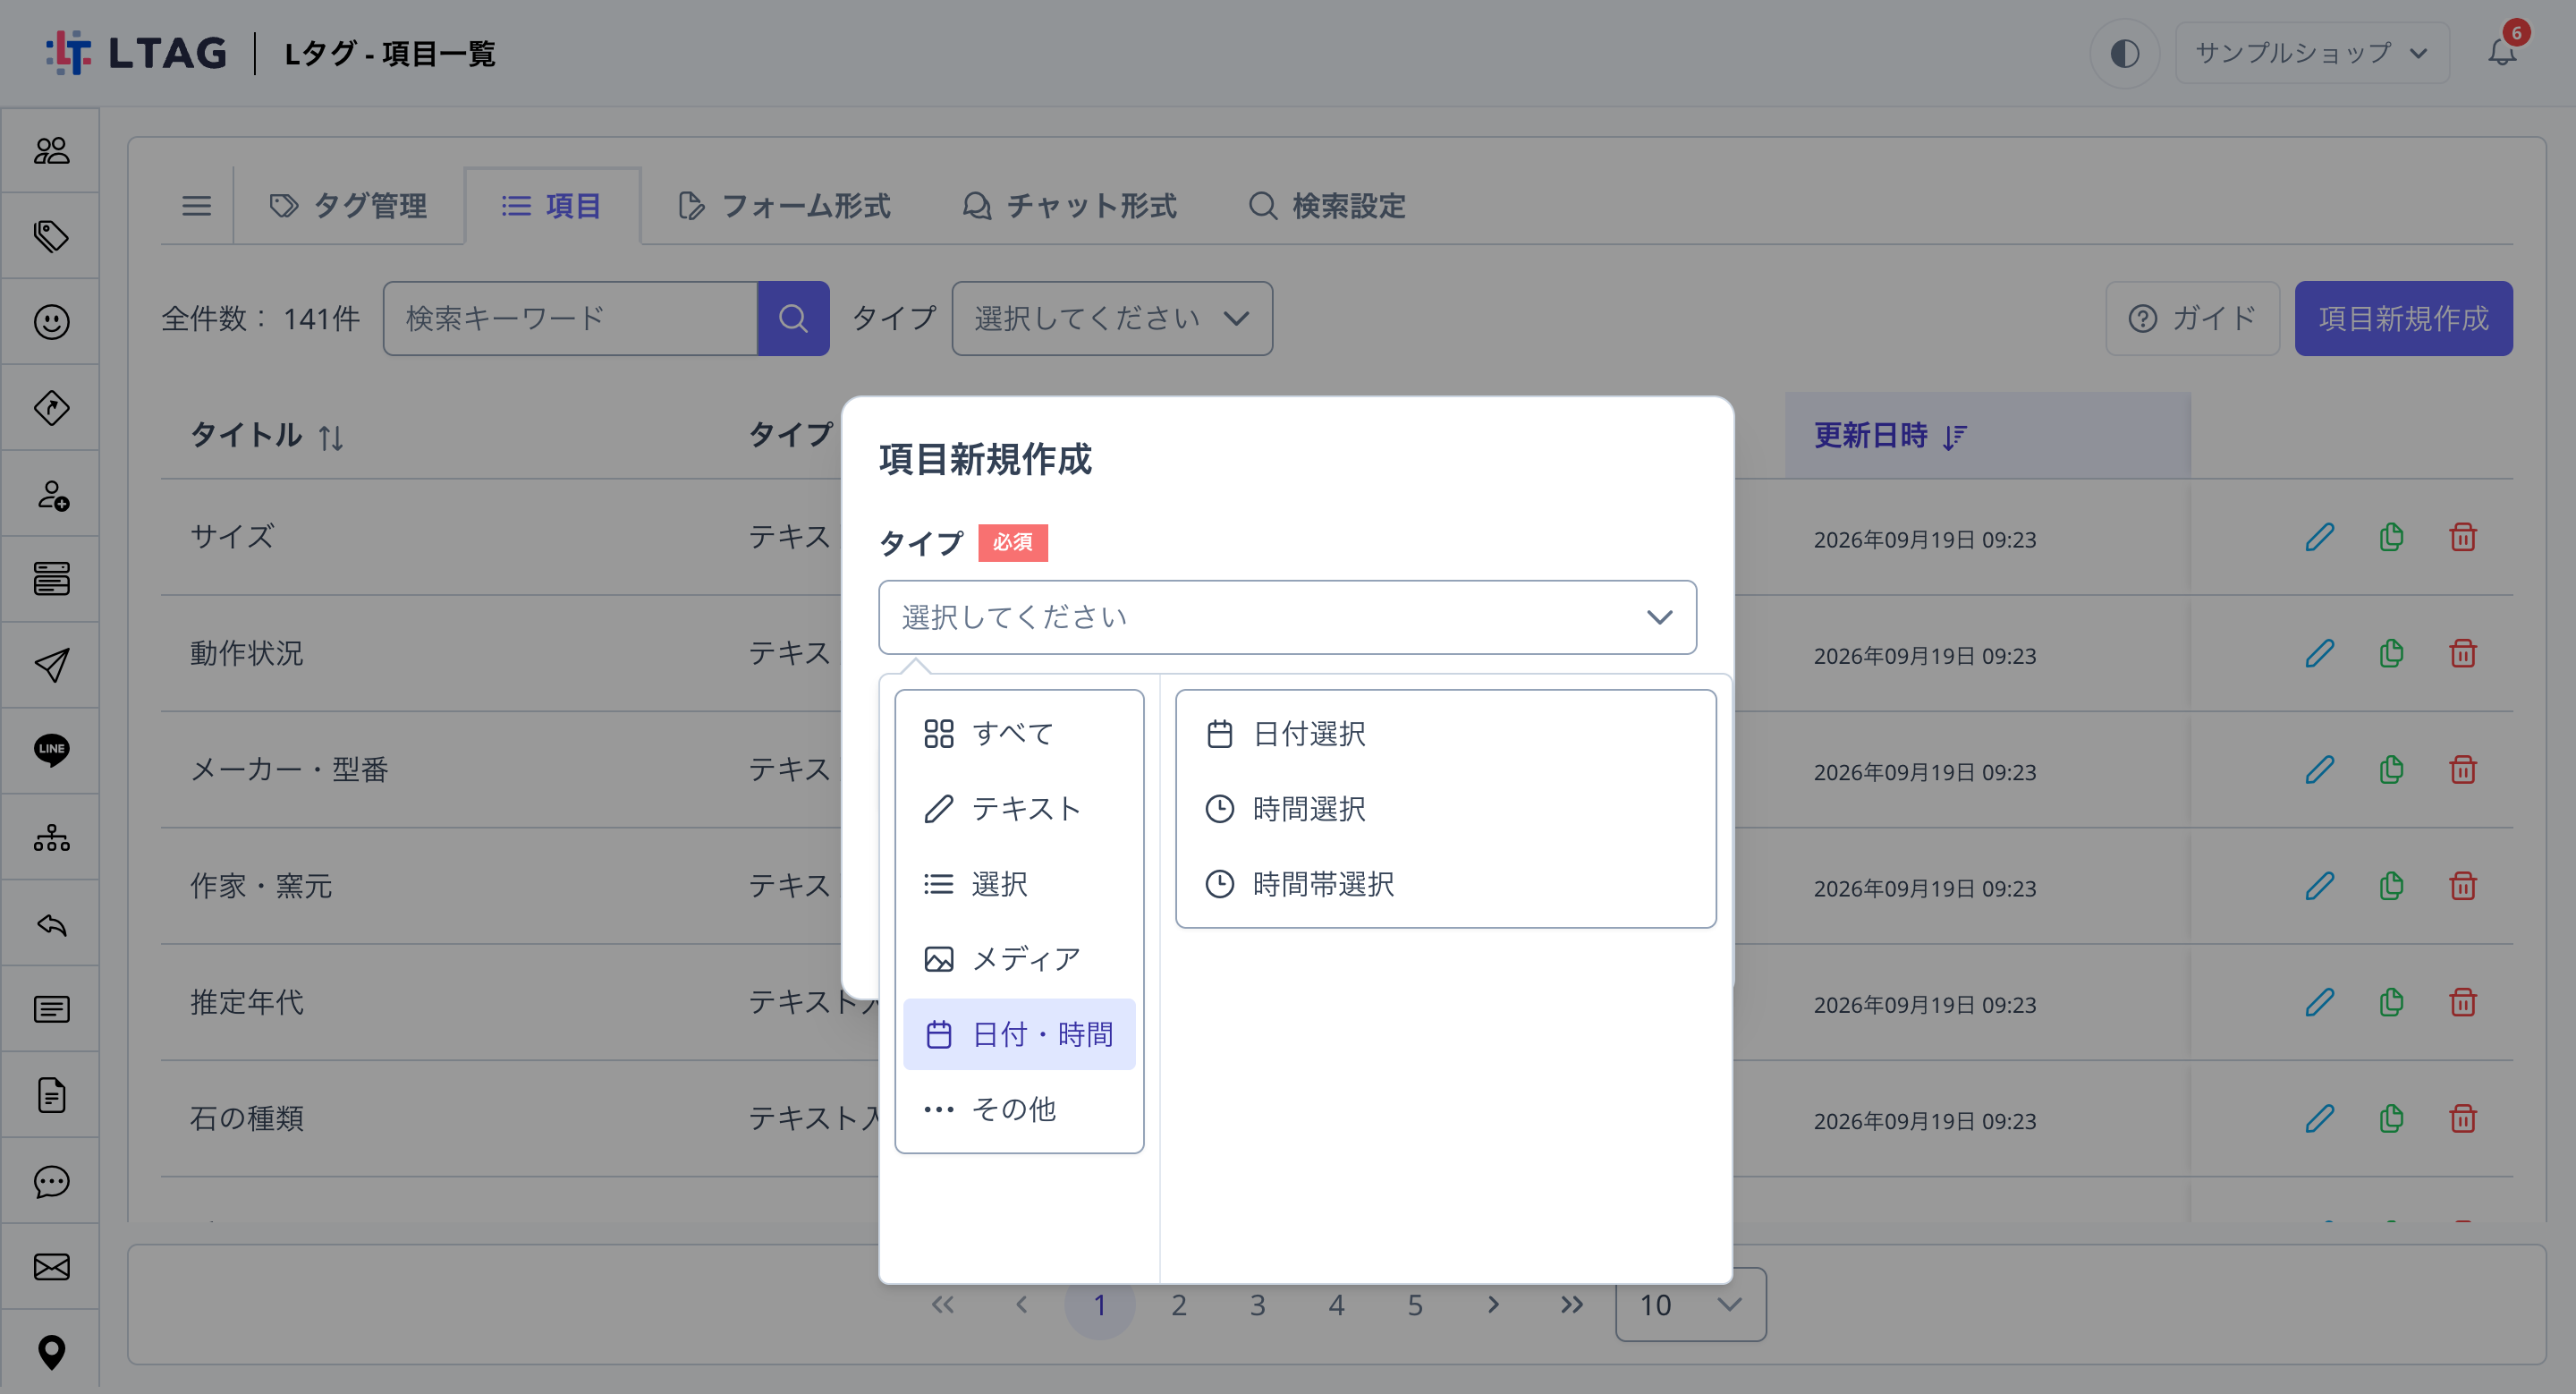Choose the すべて category
Image resolution: width=2576 pixels, height=1394 pixels.
tap(1019, 733)
